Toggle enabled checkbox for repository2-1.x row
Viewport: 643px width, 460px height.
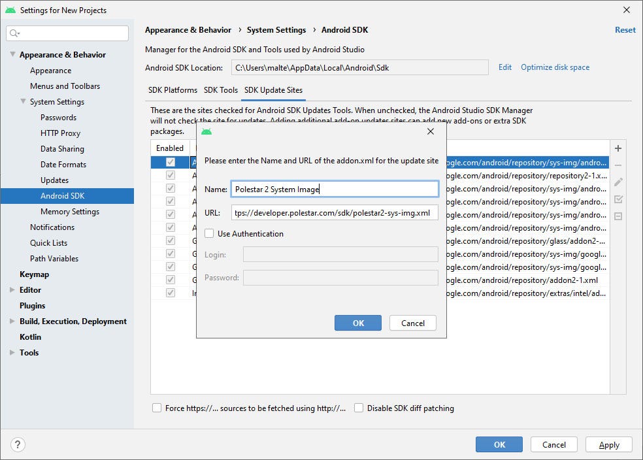(x=170, y=176)
